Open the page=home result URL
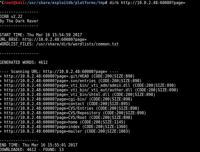 [x=41, y=122]
